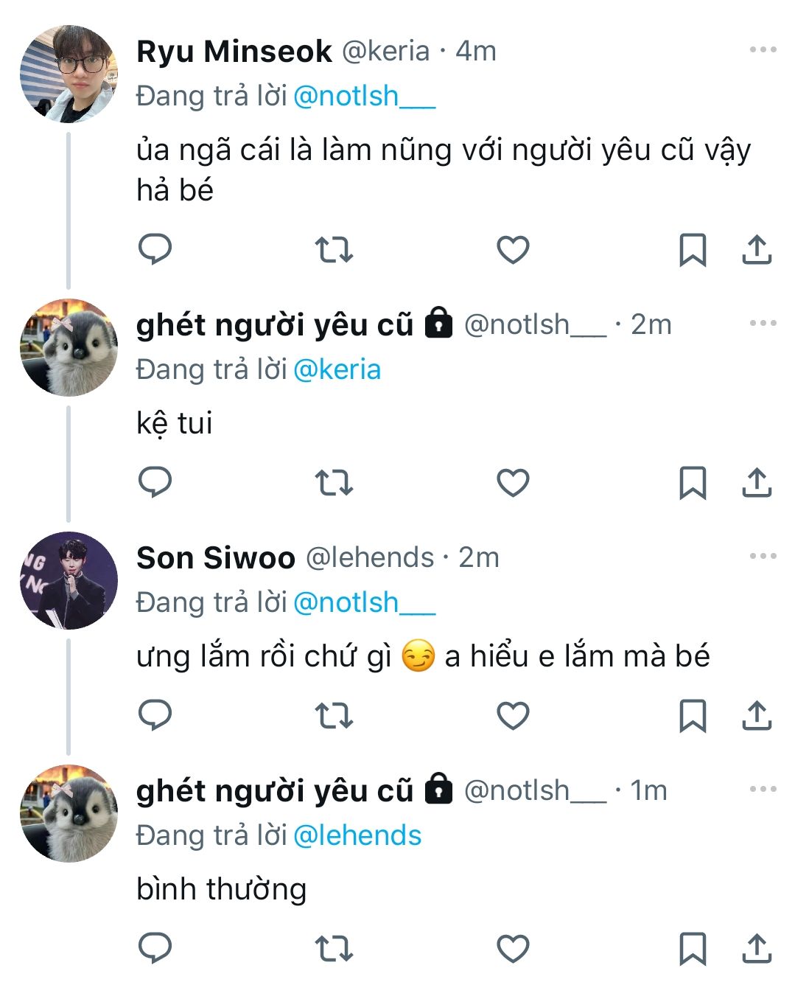795x985 pixels.
Task: Share the "bình thường" tweet
Action: (x=756, y=949)
